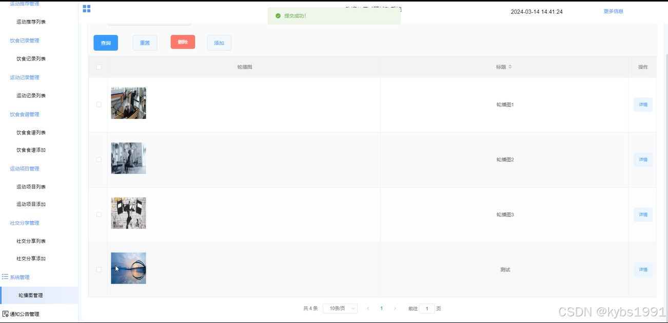The width and height of the screenshot is (668, 323).
Task: Check the checkbox for row 轮播图1
Action: click(99, 104)
